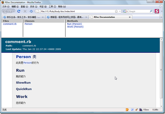Open the Person class link
Viewport: 165px width, 114px height.
click(x=28, y=24)
